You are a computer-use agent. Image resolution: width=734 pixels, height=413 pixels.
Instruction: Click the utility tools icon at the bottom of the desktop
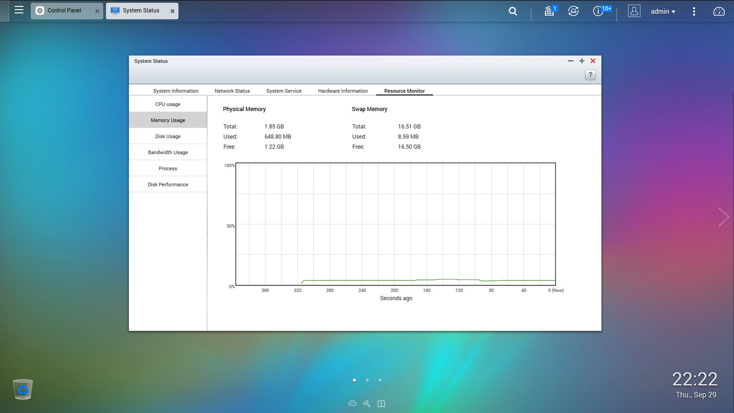click(x=367, y=403)
